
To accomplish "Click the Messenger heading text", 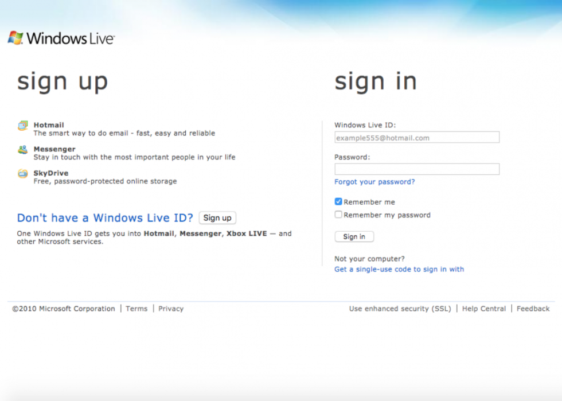I will point(54,149).
